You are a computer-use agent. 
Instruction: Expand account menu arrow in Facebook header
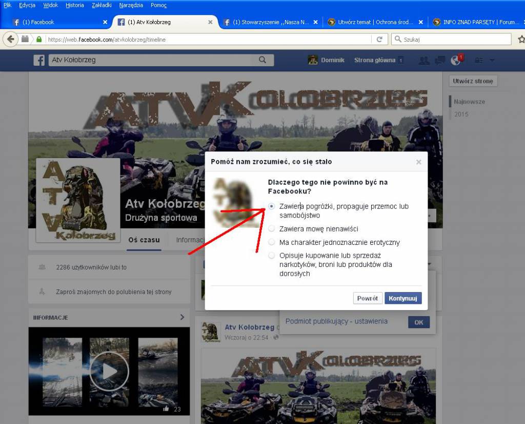click(x=492, y=61)
